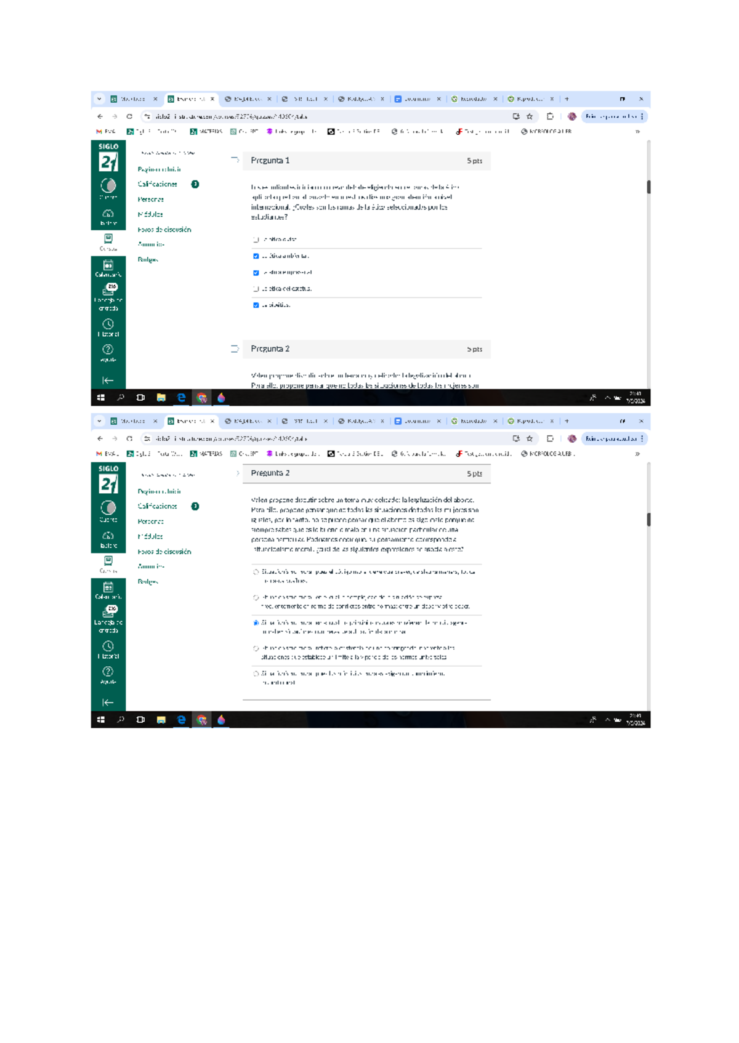Click Módulos link in upper screenshot navigation
This screenshot has width=739, height=1043.
click(x=150, y=214)
